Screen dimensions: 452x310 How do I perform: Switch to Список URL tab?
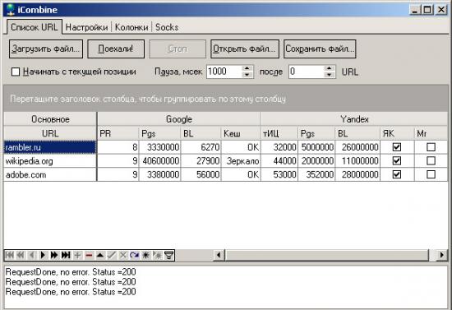click(x=34, y=27)
